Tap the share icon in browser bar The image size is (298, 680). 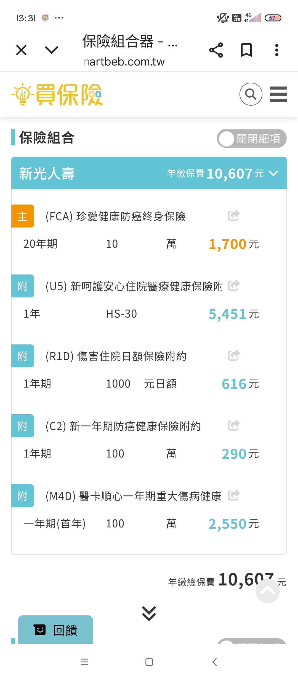pos(216,50)
